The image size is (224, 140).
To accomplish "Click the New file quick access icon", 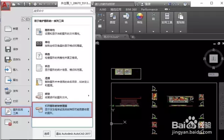I will tap(14, 4).
